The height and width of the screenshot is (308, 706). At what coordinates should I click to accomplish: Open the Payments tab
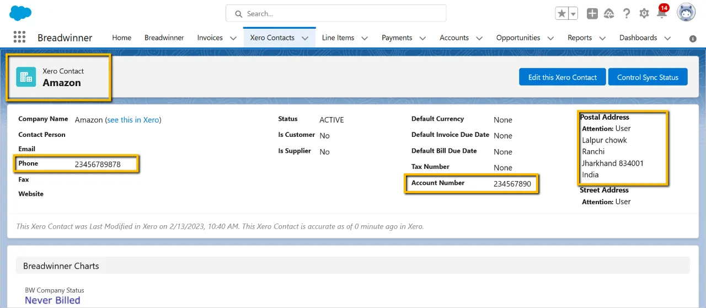point(397,38)
